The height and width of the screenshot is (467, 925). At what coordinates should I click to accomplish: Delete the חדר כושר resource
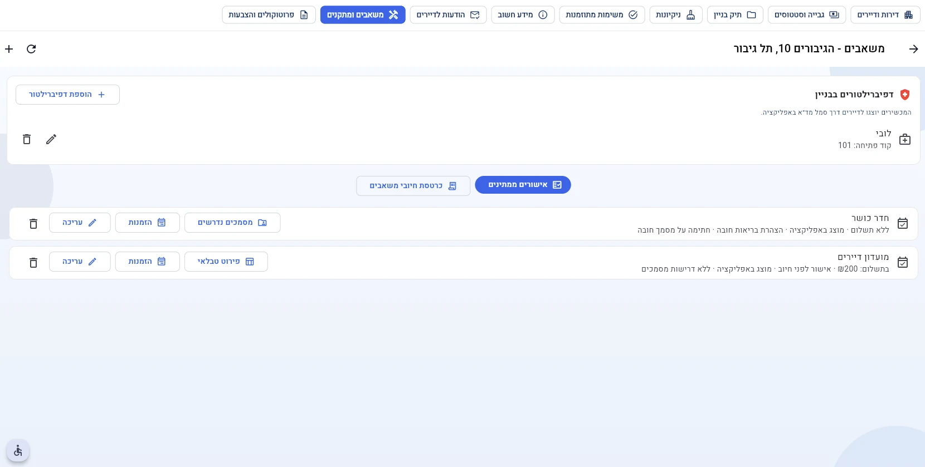coord(33,223)
